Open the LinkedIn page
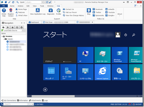 (110, 9)
